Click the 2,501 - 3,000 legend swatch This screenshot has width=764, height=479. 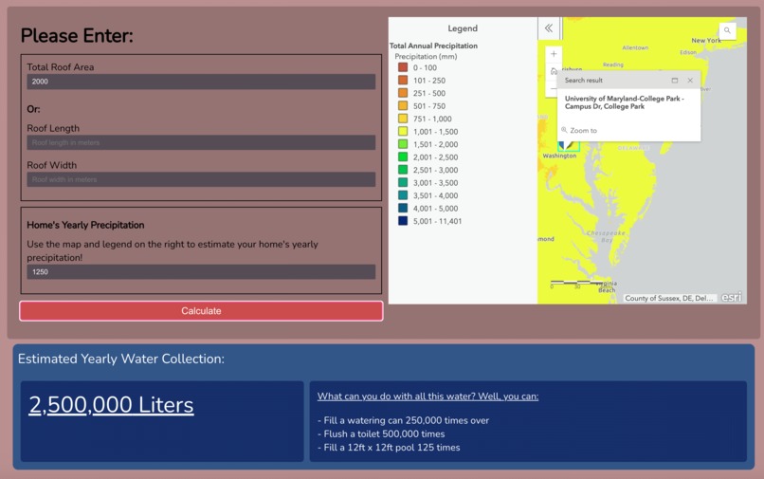403,170
